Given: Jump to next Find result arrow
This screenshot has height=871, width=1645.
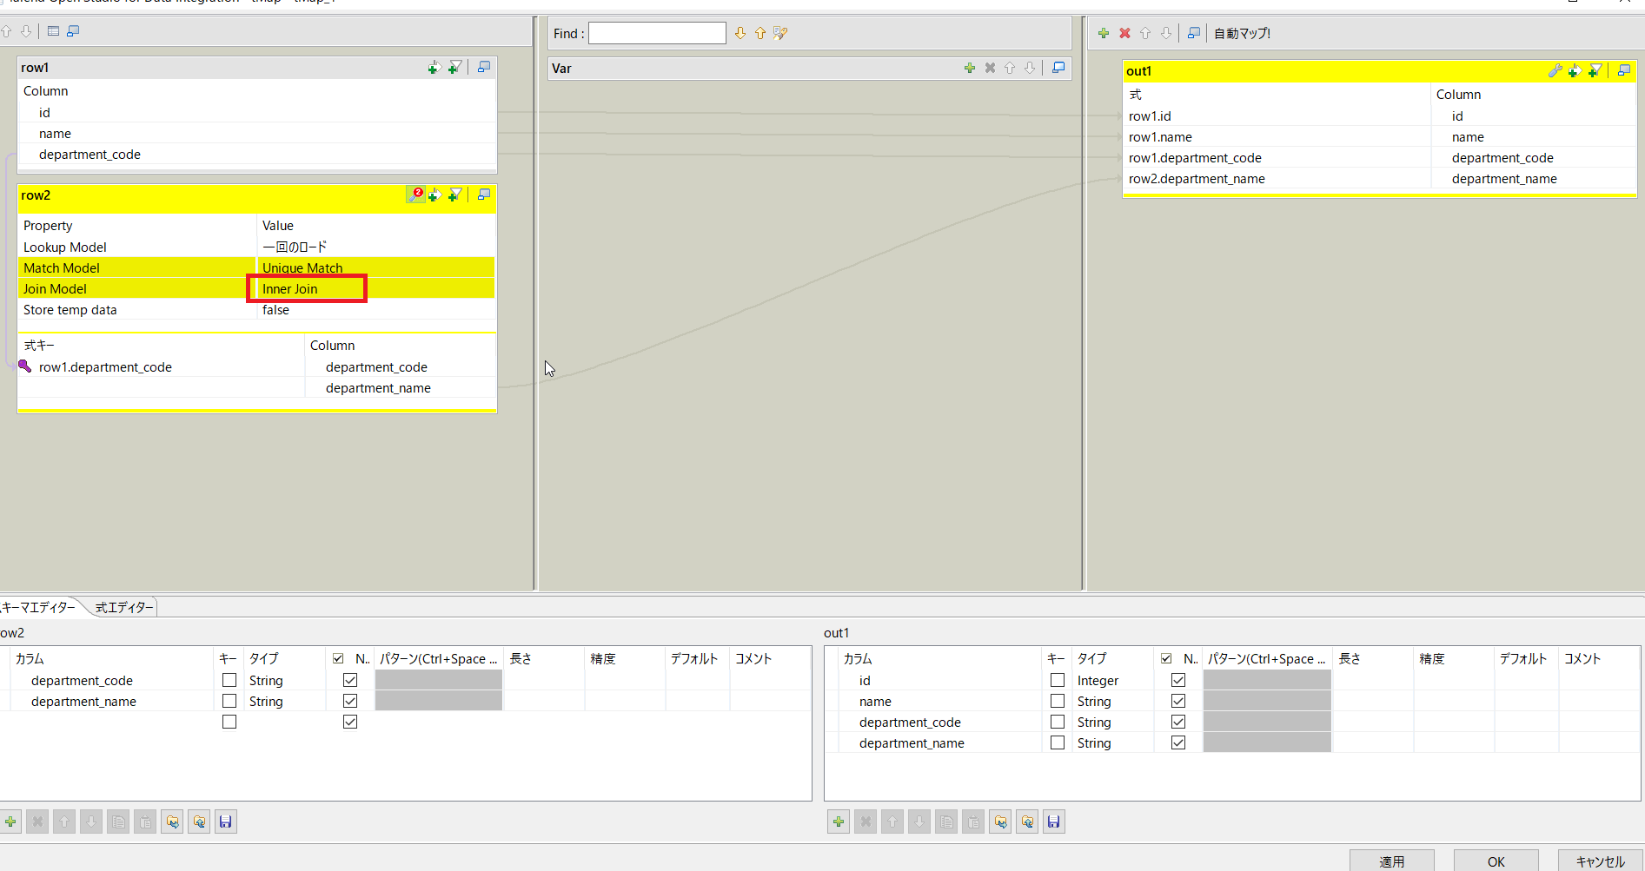Looking at the screenshot, I should pyautogui.click(x=740, y=33).
